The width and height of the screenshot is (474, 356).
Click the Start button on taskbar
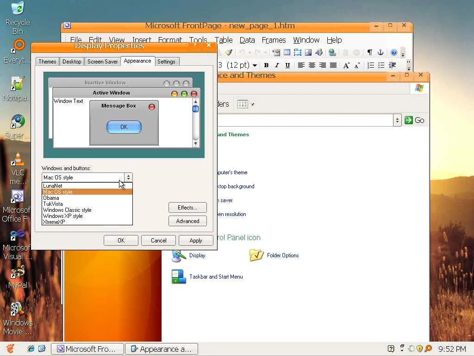tap(10, 349)
